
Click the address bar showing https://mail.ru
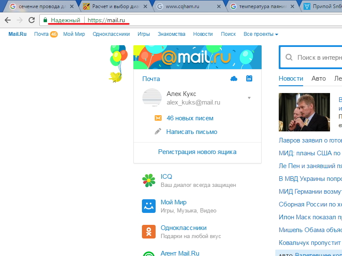coord(191,20)
